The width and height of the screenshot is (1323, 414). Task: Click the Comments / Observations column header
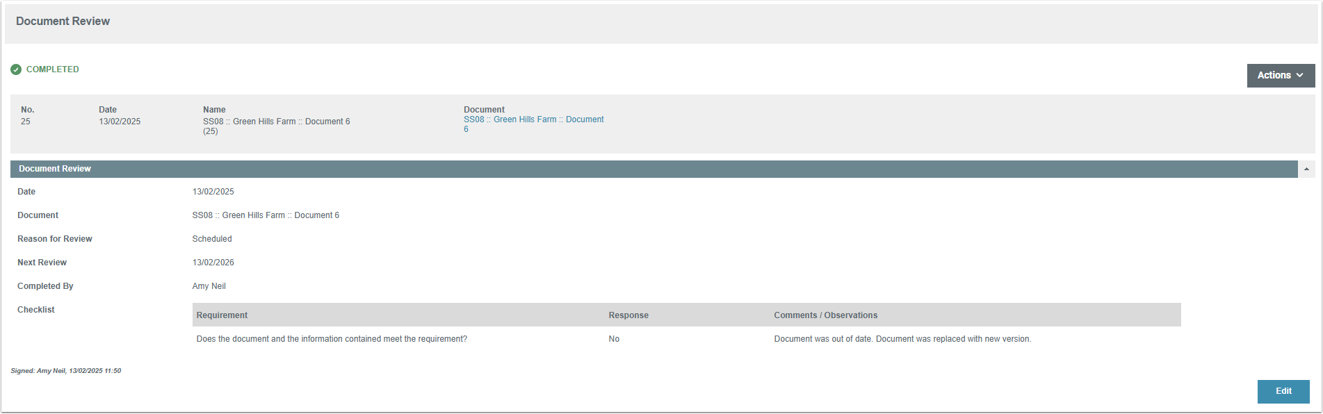click(825, 315)
